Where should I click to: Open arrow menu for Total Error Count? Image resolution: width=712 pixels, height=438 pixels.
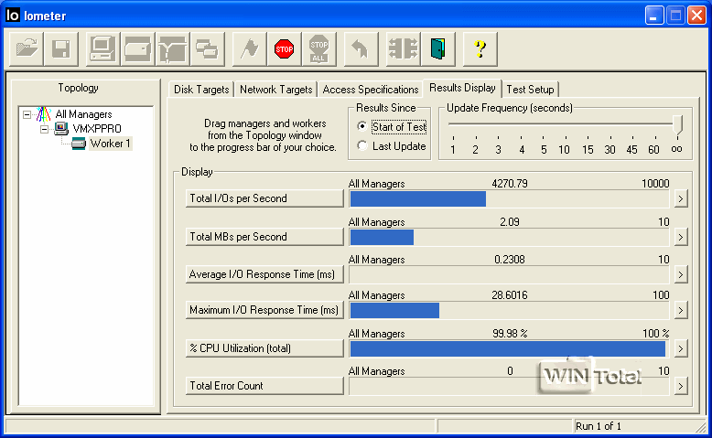(x=680, y=386)
